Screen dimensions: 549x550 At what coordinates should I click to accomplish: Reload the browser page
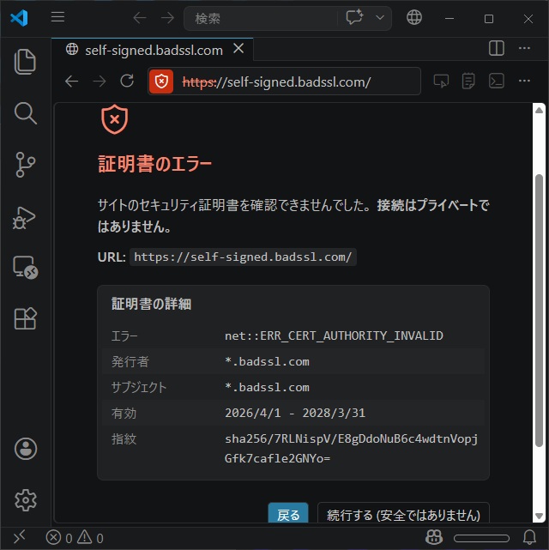coord(127,82)
